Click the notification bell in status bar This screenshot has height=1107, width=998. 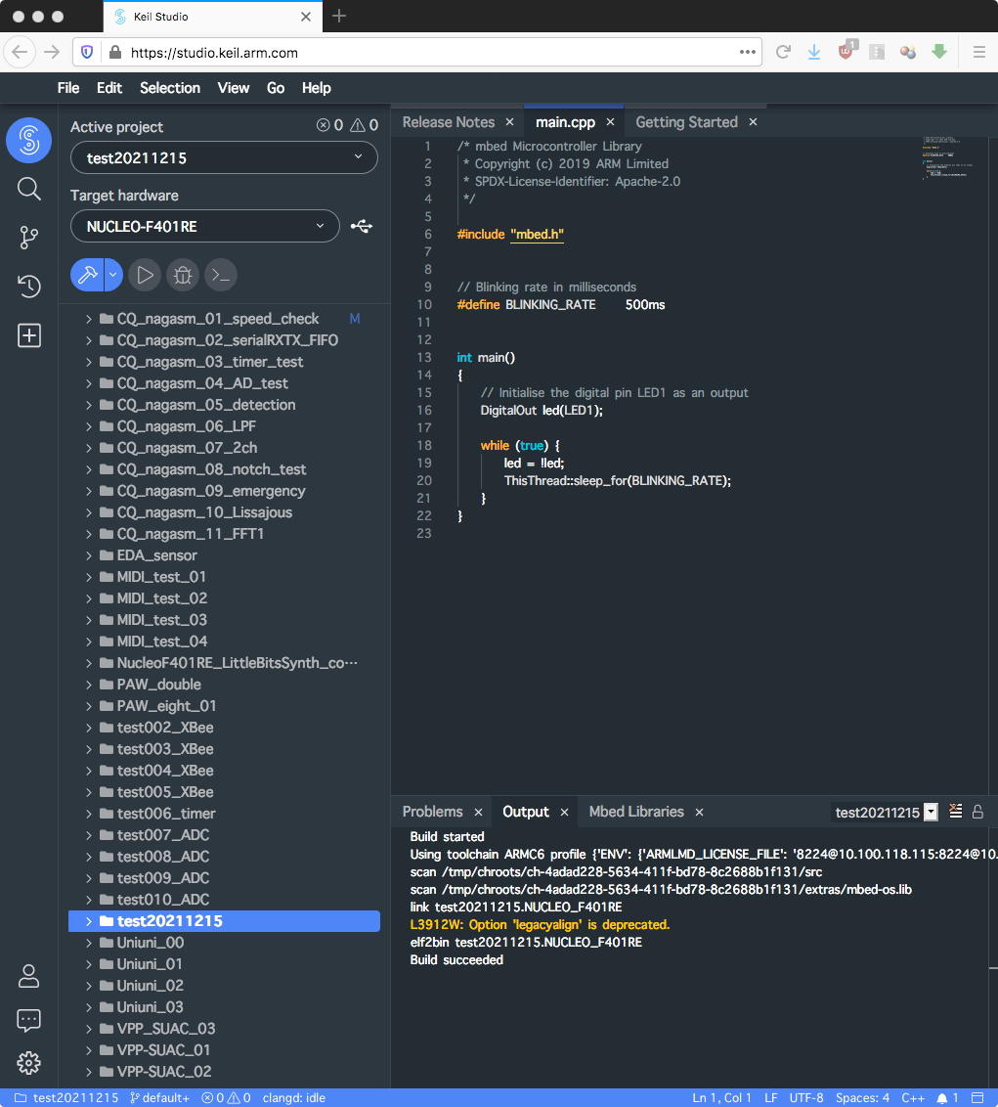(941, 1098)
